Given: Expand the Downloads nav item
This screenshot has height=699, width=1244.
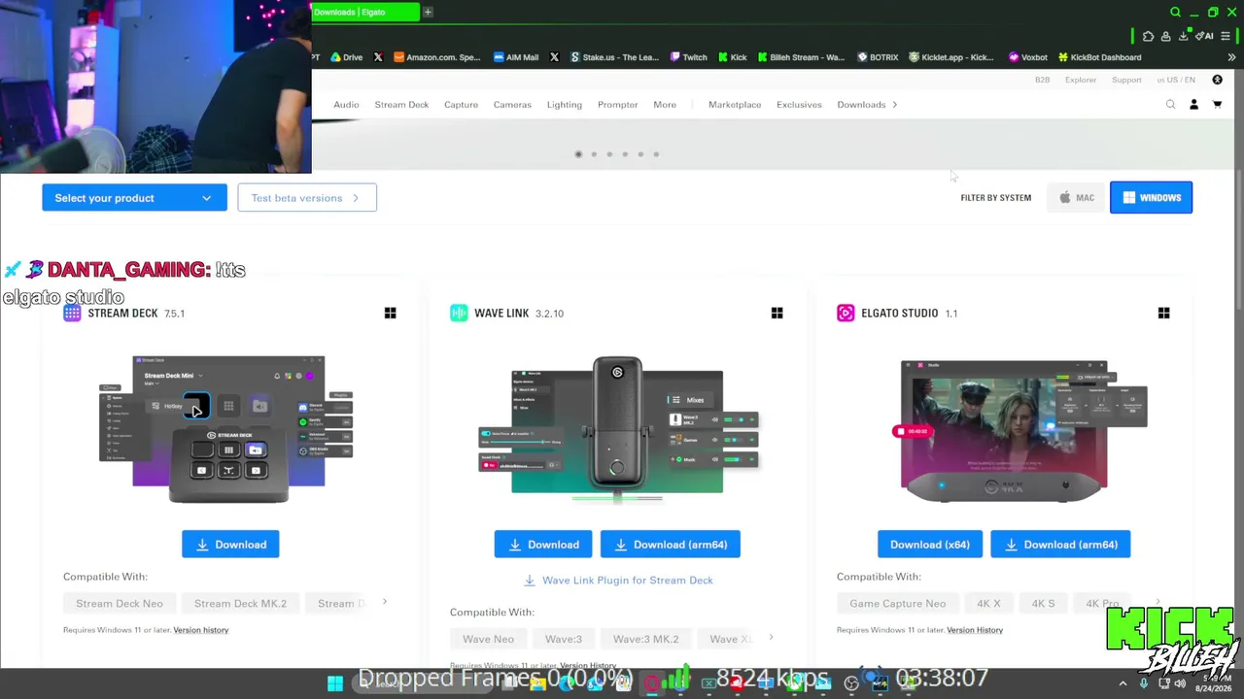Looking at the screenshot, I should pyautogui.click(x=867, y=105).
